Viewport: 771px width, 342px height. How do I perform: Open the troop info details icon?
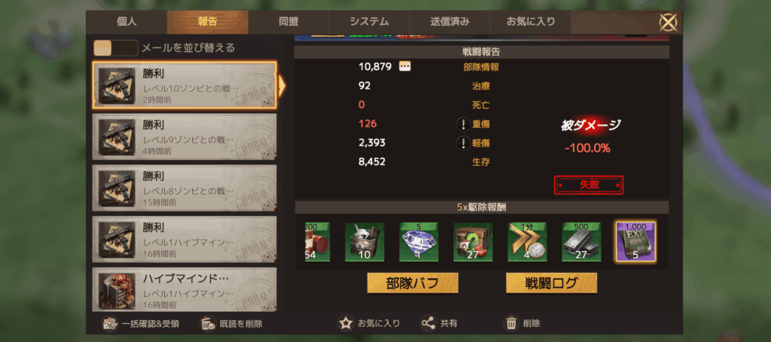[404, 66]
